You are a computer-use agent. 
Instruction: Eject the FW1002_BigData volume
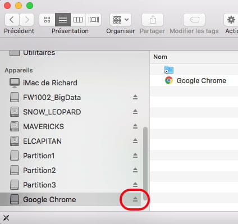135,97
